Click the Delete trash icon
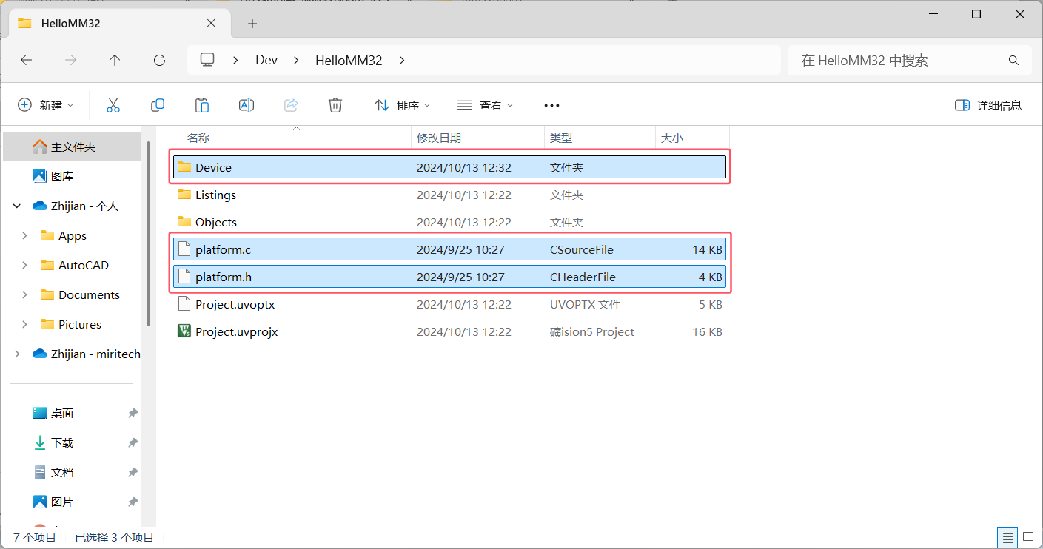 pyautogui.click(x=335, y=105)
